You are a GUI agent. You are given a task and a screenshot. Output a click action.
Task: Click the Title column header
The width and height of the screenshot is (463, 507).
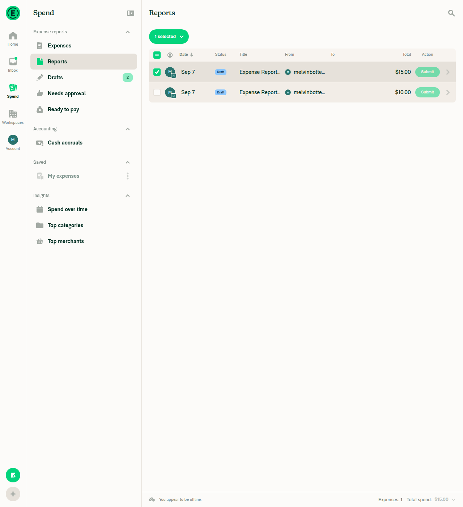click(243, 55)
